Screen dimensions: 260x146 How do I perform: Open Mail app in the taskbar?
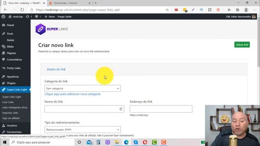pyautogui.click(x=89, y=142)
